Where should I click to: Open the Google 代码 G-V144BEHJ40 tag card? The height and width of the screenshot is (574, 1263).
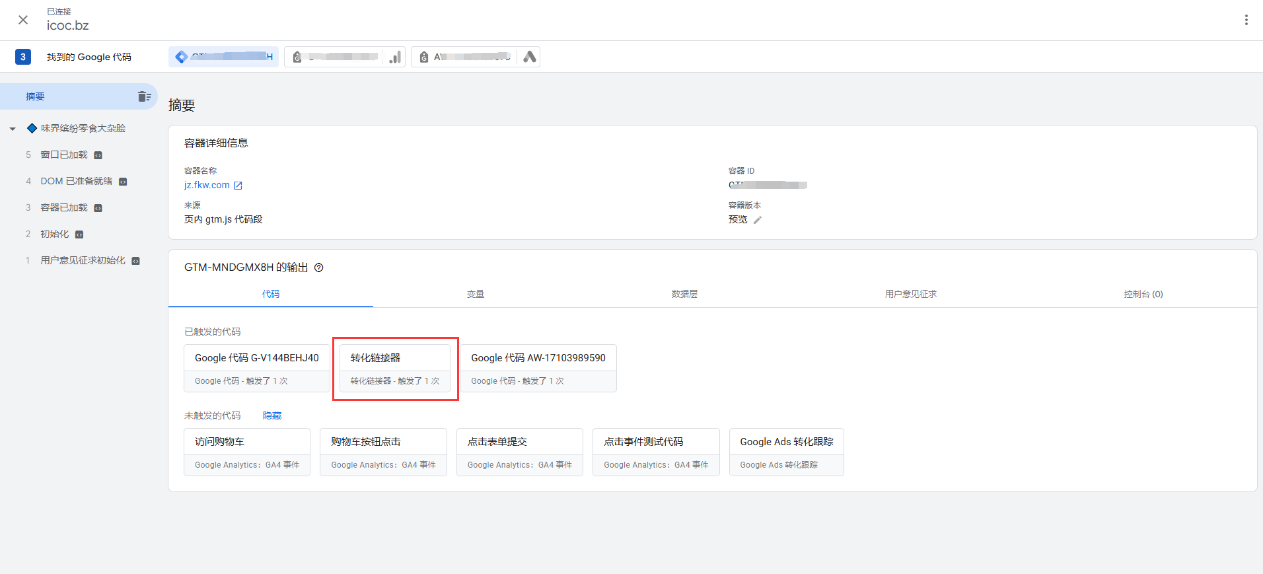257,368
